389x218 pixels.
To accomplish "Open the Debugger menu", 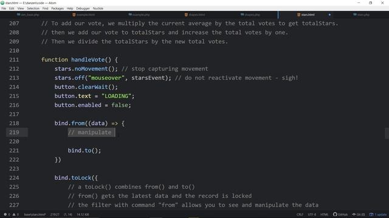I will (83, 8).
